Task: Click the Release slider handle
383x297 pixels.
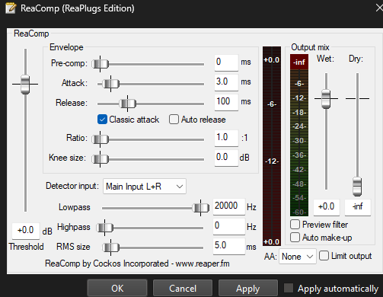Action: [x=128, y=104]
